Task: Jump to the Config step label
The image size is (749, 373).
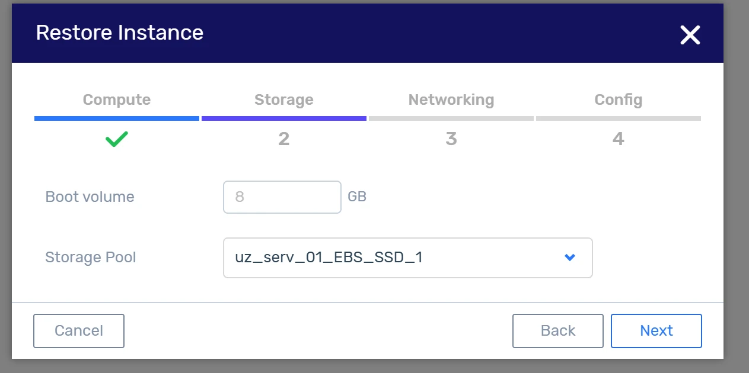Action: (x=619, y=100)
